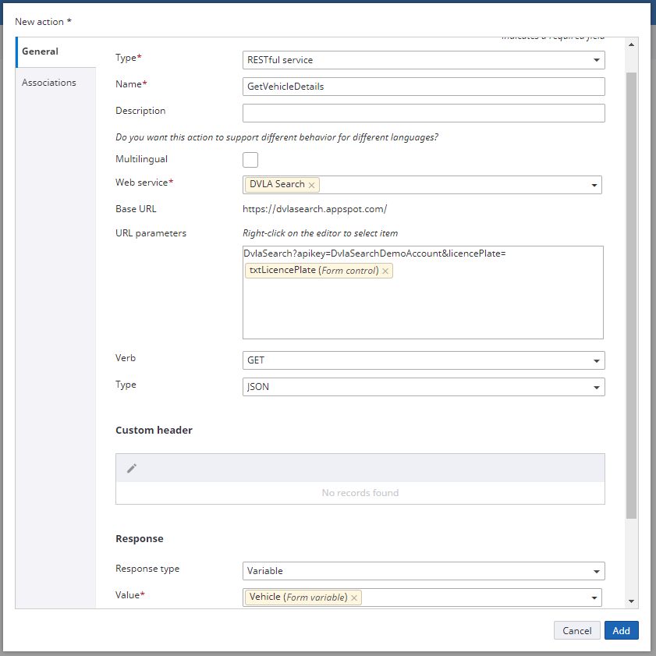This screenshot has width=656, height=656.
Task: Expand the Web service dropdown arrow
Action: click(x=594, y=185)
